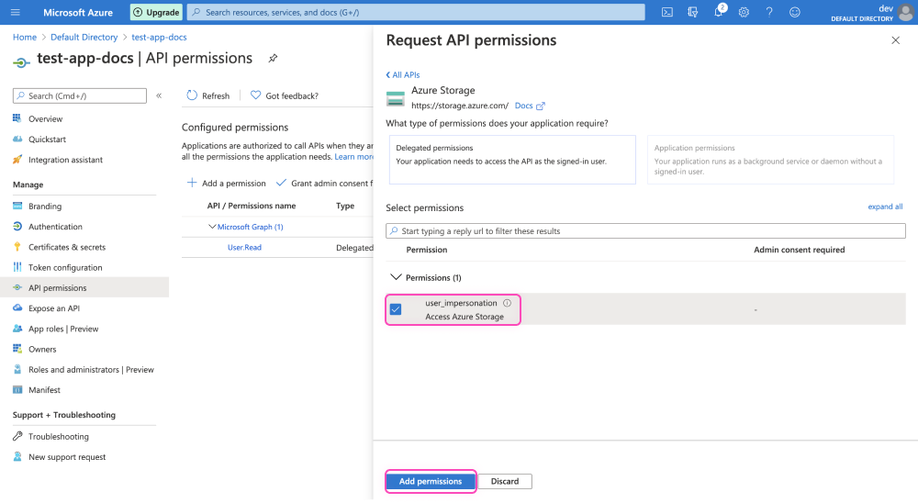
Task: Collapse the Microsoft Graph (1) tree
Action: pyautogui.click(x=212, y=227)
